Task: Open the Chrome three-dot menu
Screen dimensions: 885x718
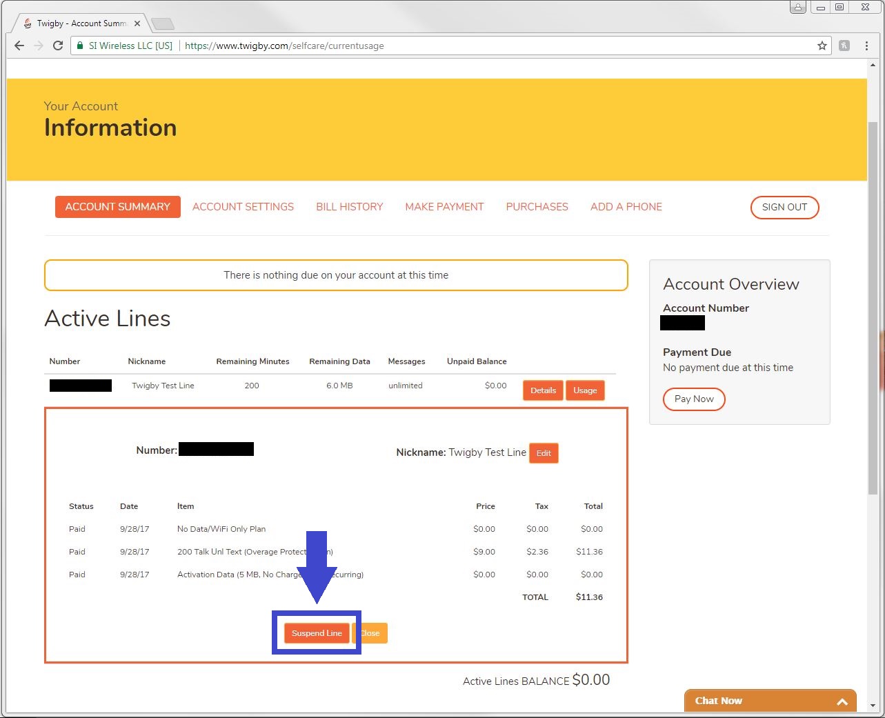Action: [x=866, y=46]
